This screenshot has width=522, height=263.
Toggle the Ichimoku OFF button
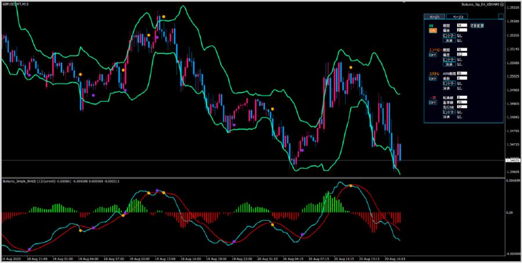click(x=433, y=103)
